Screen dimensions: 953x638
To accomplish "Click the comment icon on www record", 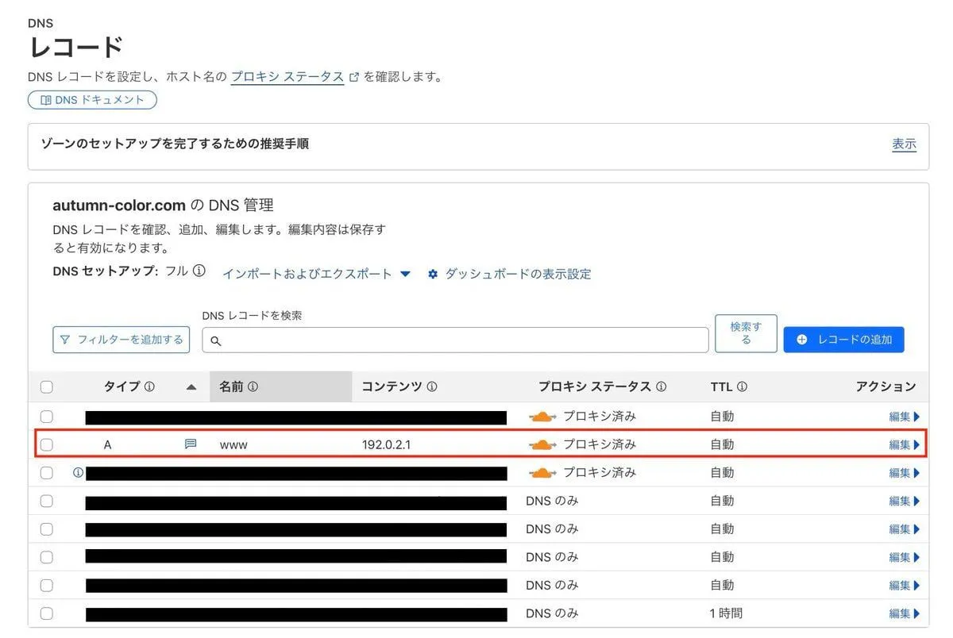I will pyautogui.click(x=191, y=444).
